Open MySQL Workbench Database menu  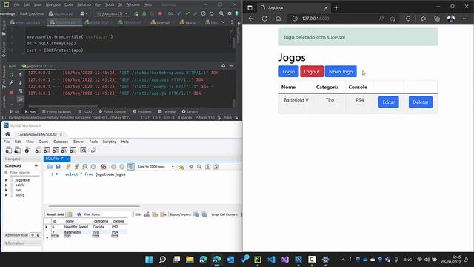(x=61, y=142)
